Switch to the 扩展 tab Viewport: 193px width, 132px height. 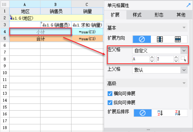115,15
